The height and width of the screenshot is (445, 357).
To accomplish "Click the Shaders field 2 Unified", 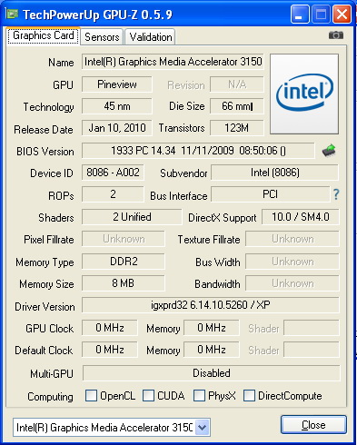I will pos(132,217).
